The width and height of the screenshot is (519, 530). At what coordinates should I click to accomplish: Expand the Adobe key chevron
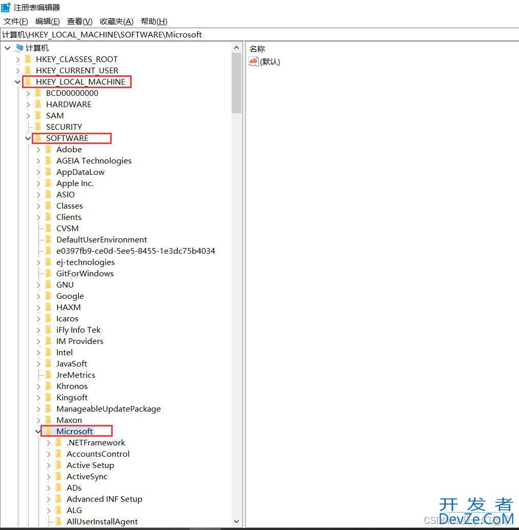click(38, 149)
